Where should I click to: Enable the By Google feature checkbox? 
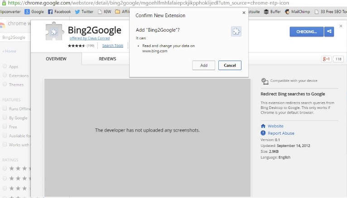coord(5,118)
